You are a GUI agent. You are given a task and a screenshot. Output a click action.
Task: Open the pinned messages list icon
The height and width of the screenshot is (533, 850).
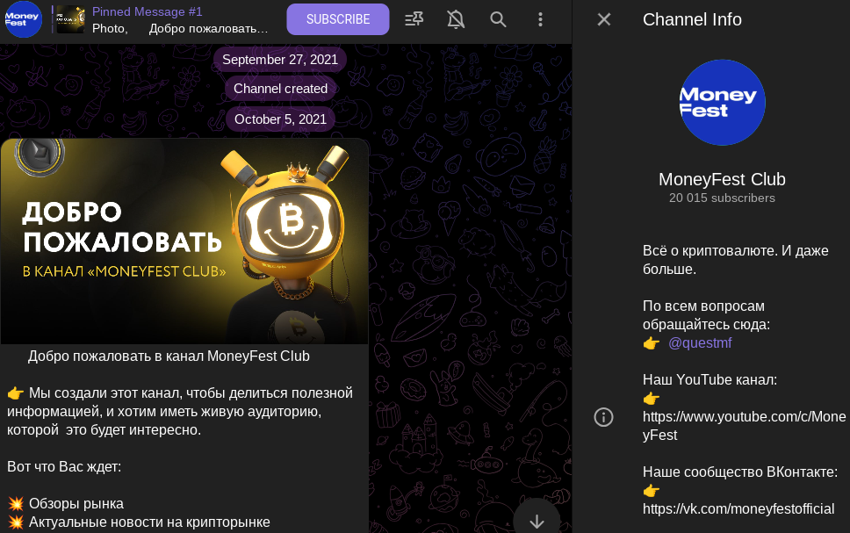[414, 19]
